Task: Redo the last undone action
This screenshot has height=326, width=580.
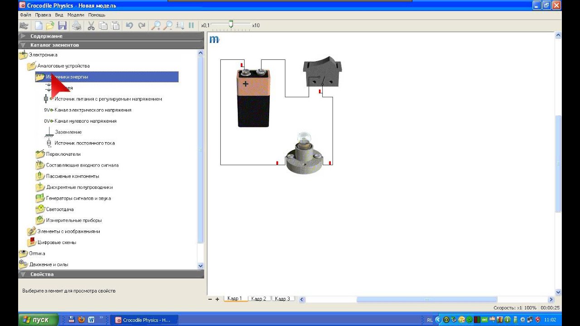Action: [x=142, y=26]
